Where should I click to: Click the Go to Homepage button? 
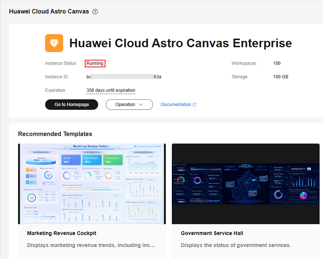pyautogui.click(x=72, y=105)
